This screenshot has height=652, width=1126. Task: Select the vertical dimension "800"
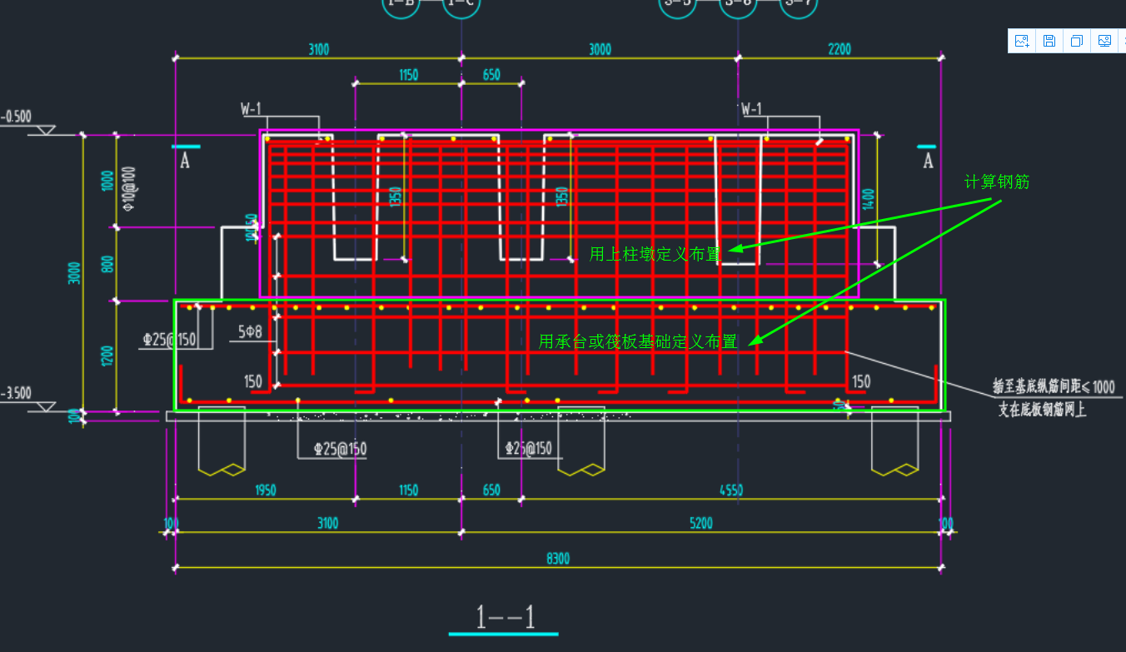(x=107, y=264)
